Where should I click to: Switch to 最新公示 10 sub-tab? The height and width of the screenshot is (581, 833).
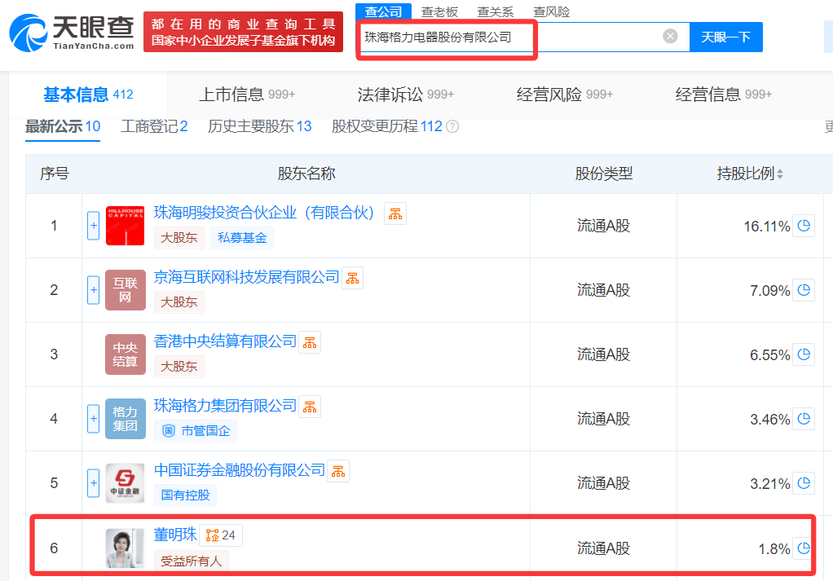click(x=63, y=126)
